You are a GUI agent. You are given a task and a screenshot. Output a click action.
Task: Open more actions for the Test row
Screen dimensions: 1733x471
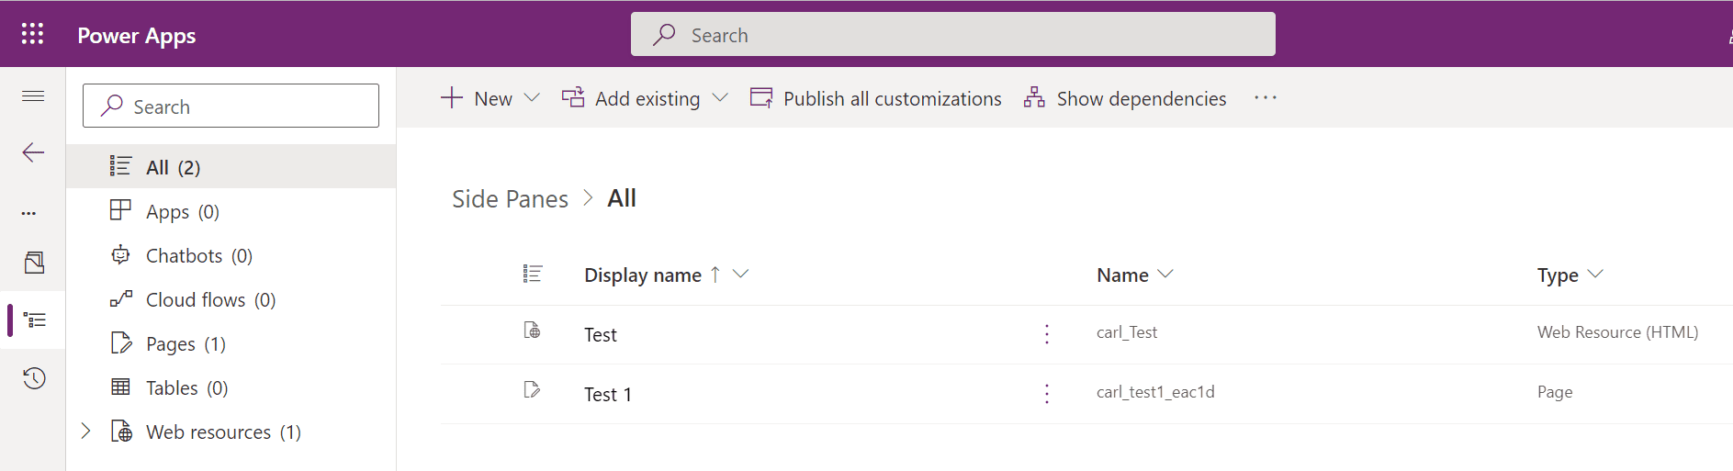click(x=1047, y=334)
